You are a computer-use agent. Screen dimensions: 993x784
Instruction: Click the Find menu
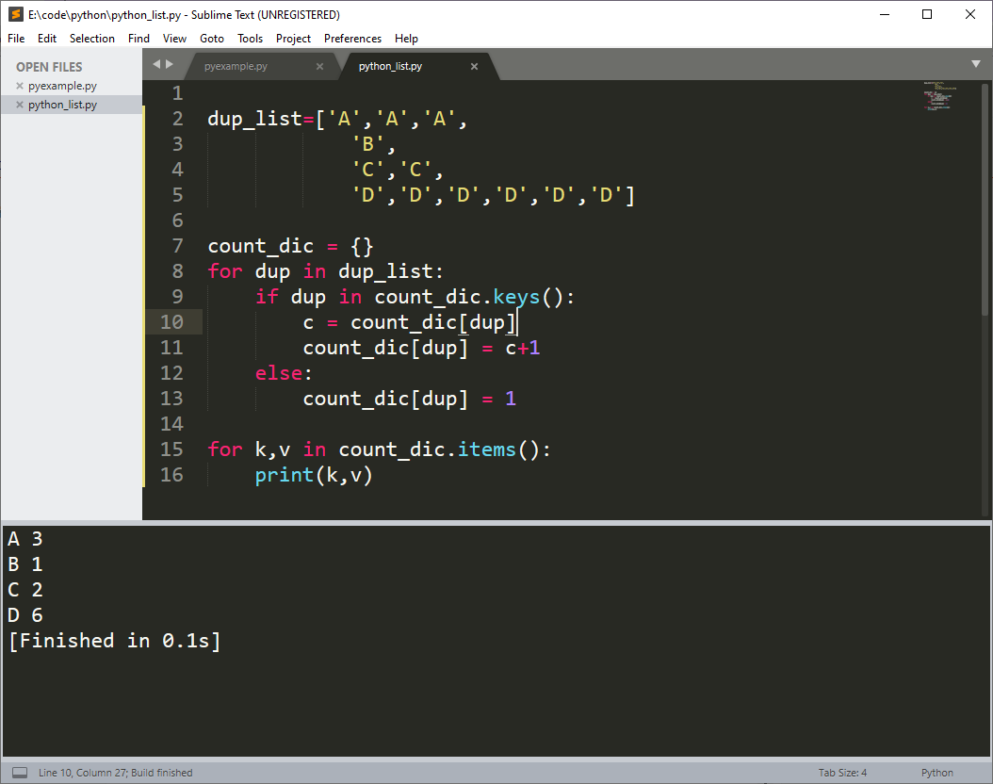[138, 39]
